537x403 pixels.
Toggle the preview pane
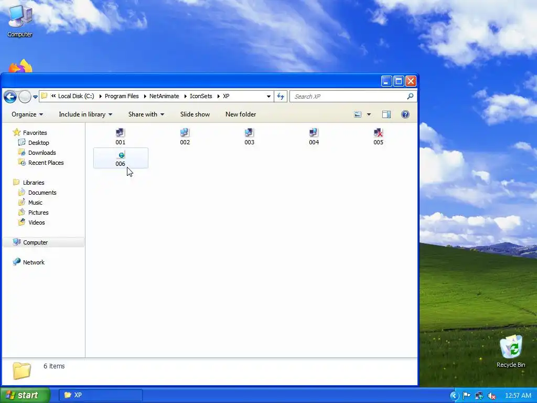386,114
